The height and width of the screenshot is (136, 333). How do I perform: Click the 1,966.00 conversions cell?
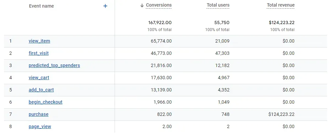coord(163,102)
